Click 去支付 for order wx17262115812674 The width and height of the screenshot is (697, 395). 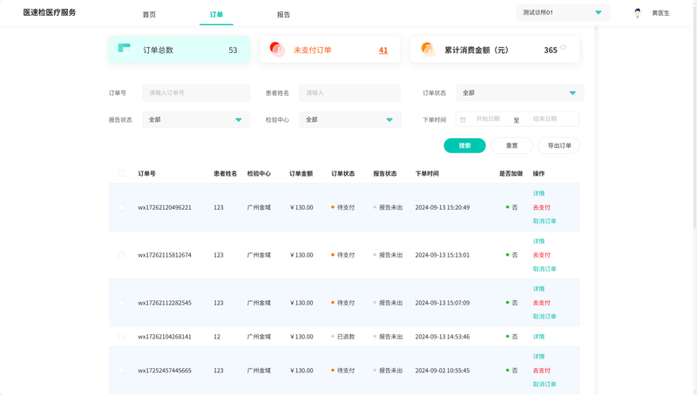[541, 256]
